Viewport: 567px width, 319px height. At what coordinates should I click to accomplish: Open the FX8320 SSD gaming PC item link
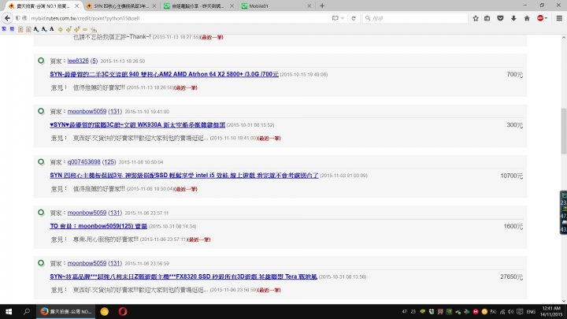(183, 276)
